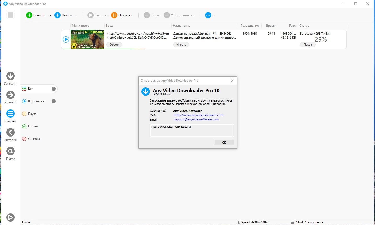Click the play icon of the download row
375x225 pixels.
tap(66, 39)
